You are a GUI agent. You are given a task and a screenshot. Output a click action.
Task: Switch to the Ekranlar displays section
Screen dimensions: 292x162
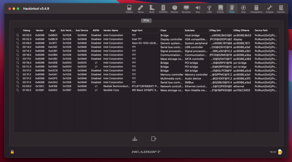[186, 9]
